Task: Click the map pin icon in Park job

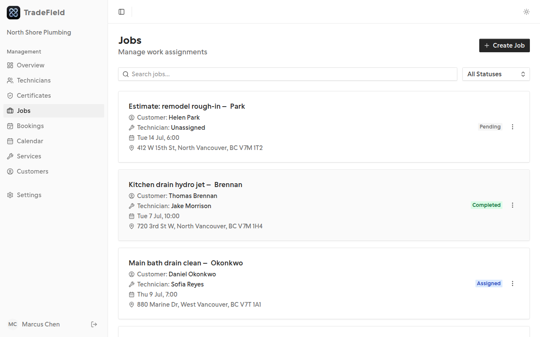Action: [132, 148]
